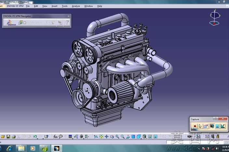The image size is (229, 152).
Task: Click the Capture pixel mode picture icon
Action: 217,126
